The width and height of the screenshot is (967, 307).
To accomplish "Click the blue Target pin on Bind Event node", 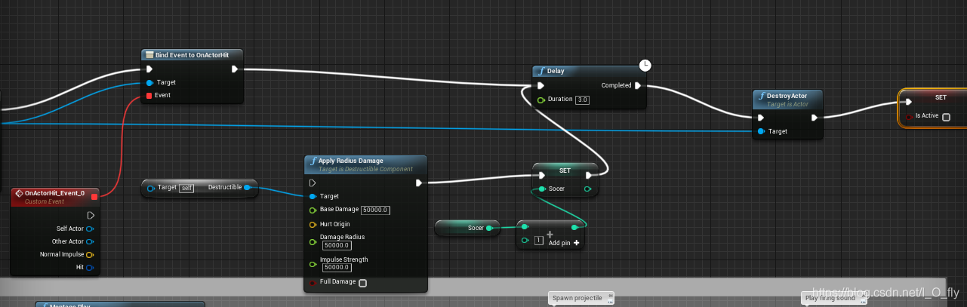I will [x=149, y=82].
